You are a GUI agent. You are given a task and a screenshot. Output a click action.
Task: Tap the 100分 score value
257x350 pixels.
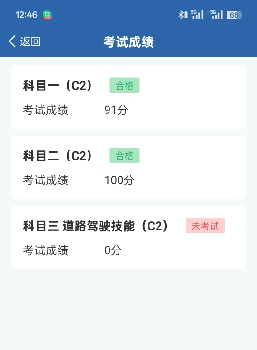coord(119,180)
